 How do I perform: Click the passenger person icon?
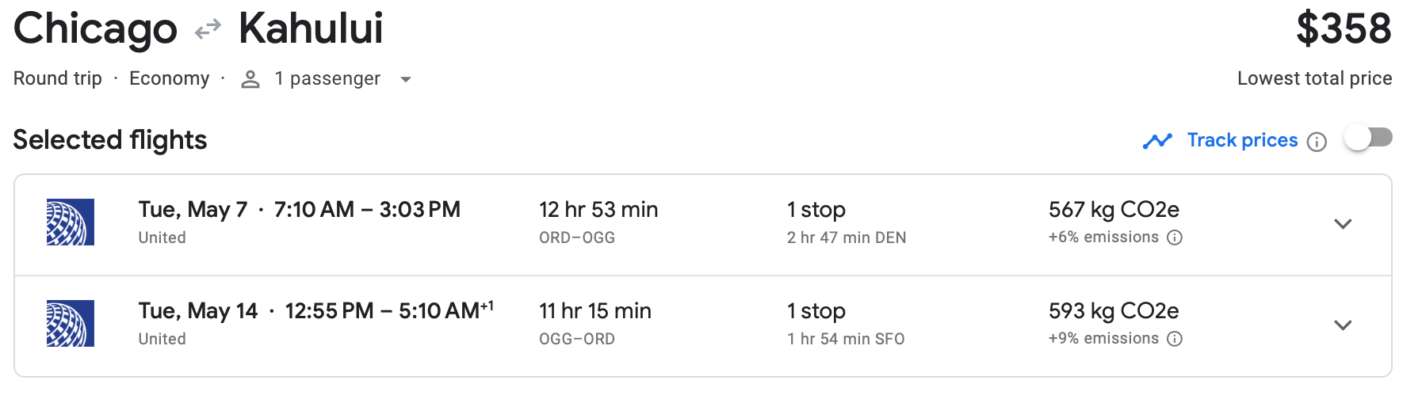250,79
